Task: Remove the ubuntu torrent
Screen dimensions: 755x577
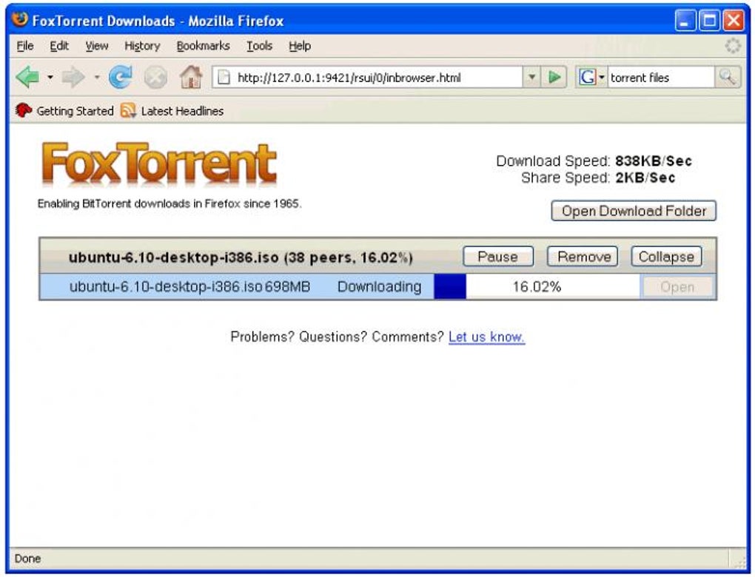Action: tap(583, 257)
